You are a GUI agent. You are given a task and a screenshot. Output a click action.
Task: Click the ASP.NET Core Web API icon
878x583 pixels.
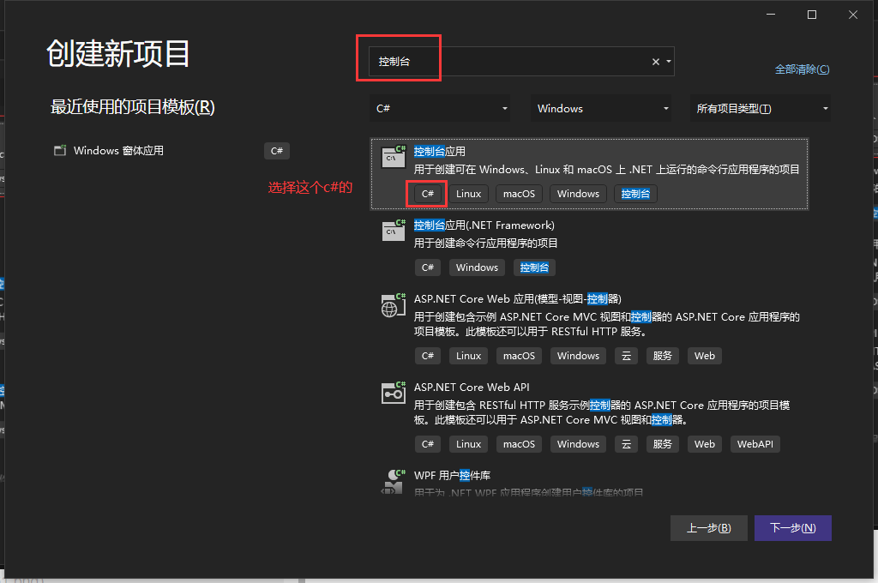pos(393,393)
